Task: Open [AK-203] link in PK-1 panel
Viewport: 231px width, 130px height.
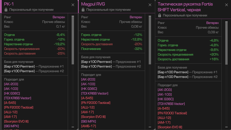Action: pyautogui.click(x=11, y=84)
